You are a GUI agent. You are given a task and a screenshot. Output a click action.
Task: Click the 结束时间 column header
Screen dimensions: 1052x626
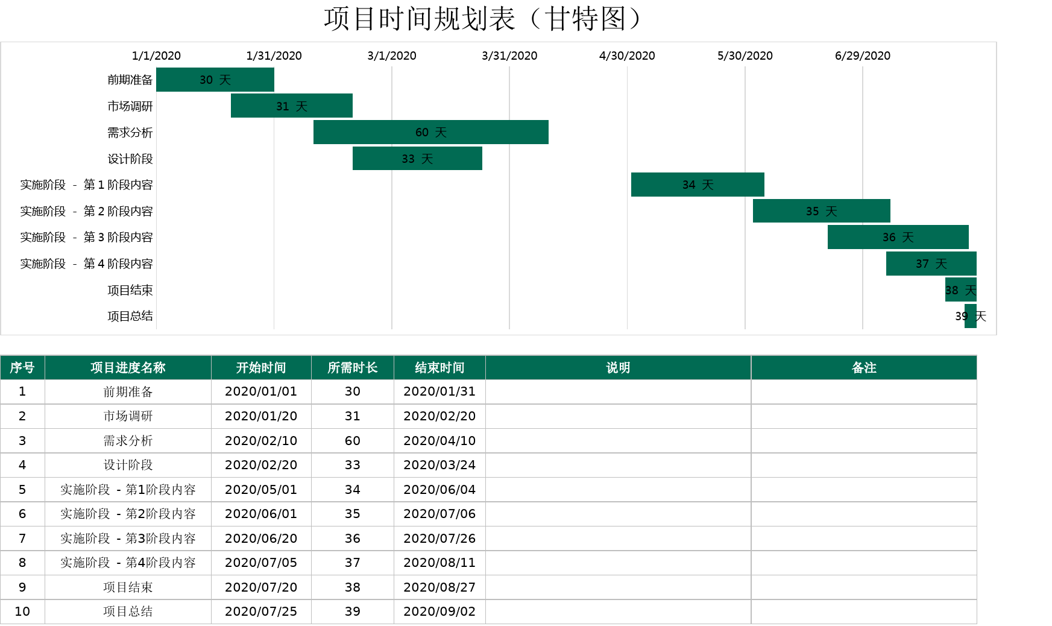439,367
